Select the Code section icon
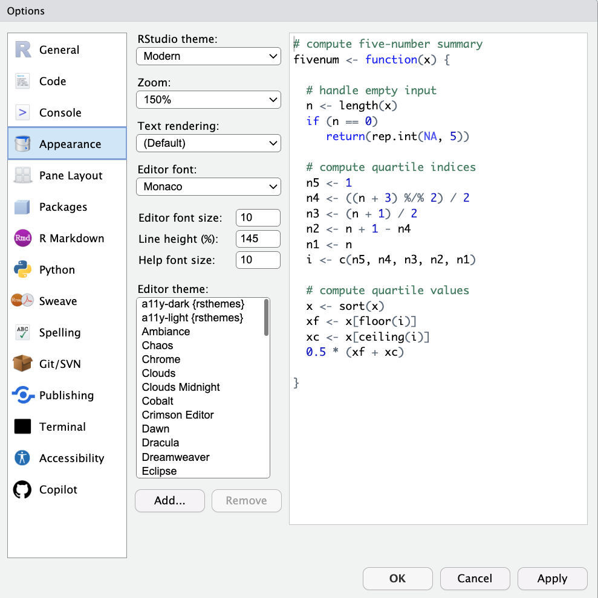The width and height of the screenshot is (598, 598). (22, 82)
